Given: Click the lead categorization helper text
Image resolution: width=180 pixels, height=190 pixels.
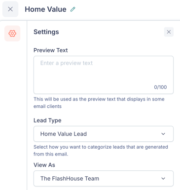Looking at the screenshot, I should pyautogui.click(x=101, y=151).
